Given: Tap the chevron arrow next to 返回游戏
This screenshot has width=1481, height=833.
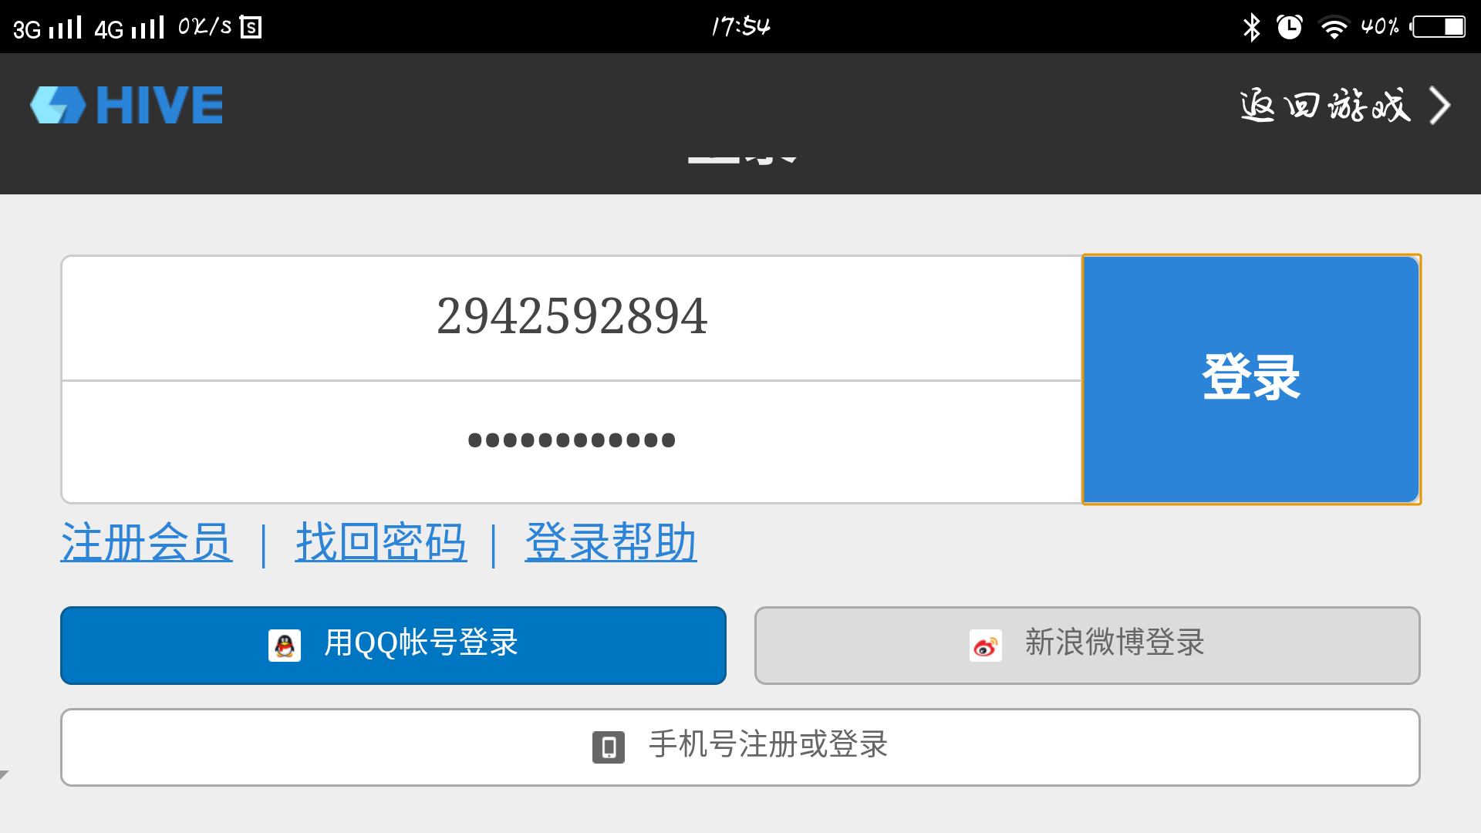Looking at the screenshot, I should click(x=1439, y=106).
